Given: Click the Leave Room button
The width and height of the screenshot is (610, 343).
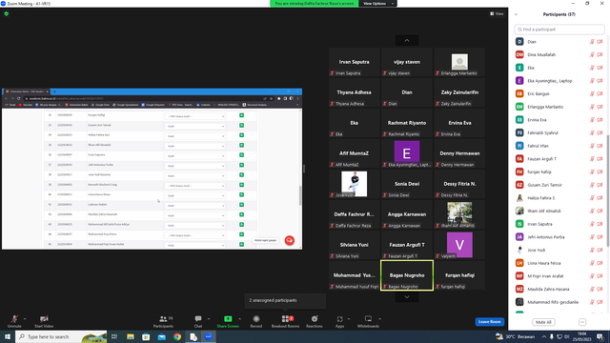Looking at the screenshot, I should point(489,322).
